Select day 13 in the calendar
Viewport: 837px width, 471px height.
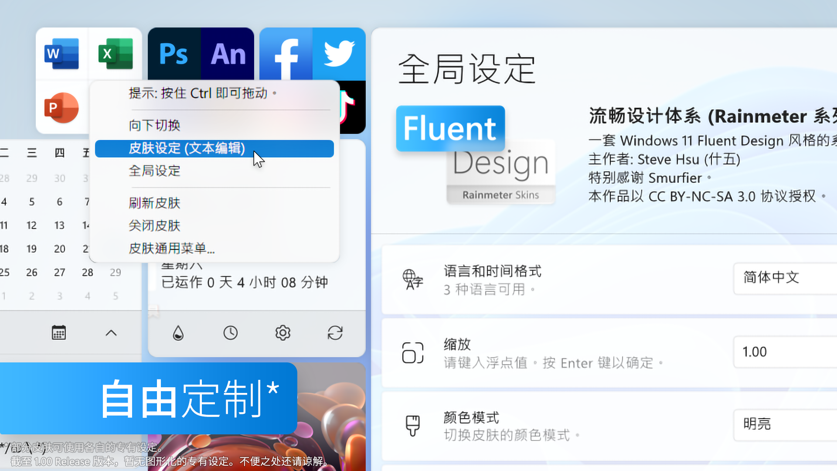click(x=60, y=225)
